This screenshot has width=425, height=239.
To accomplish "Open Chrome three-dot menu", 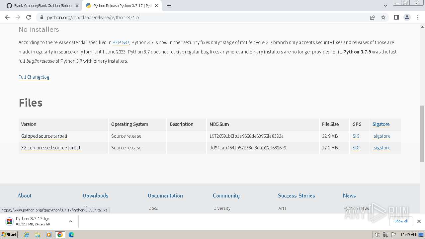I will (x=418, y=17).
